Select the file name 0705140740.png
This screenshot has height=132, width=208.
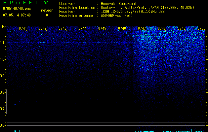[x=17, y=9]
